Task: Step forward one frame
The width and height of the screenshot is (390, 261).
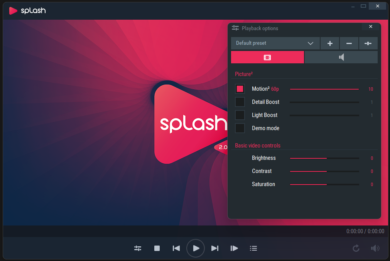Action: click(234, 248)
